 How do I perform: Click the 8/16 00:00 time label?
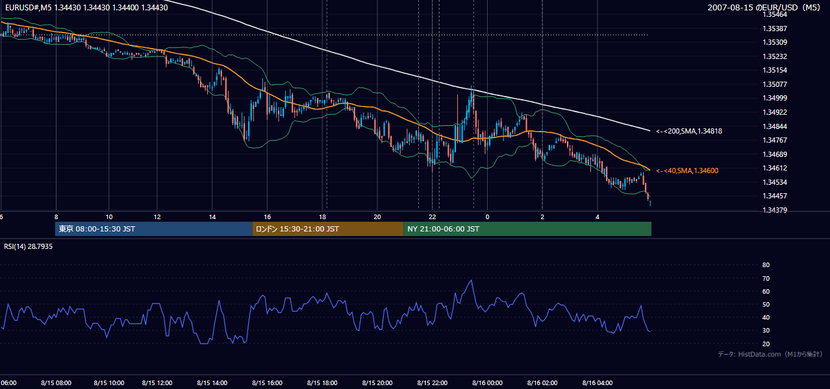point(487,383)
